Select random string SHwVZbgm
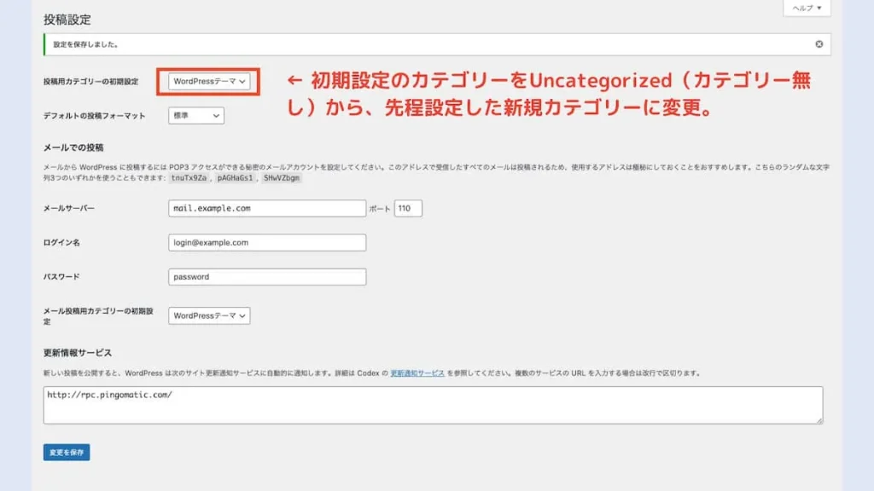 [282, 178]
